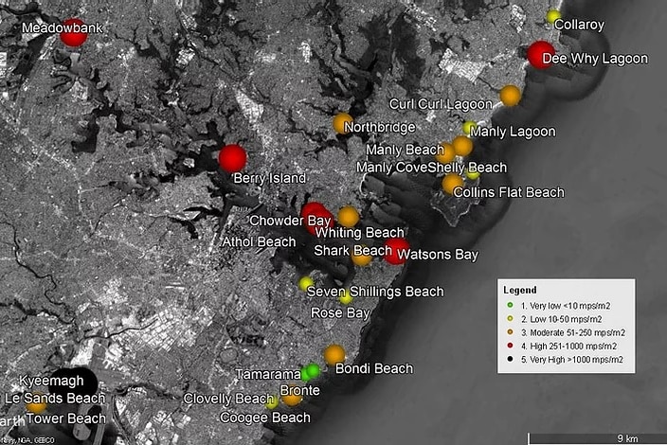The width and height of the screenshot is (667, 445).
Task: Click the orange Northbridge marker
Action: pos(343,123)
